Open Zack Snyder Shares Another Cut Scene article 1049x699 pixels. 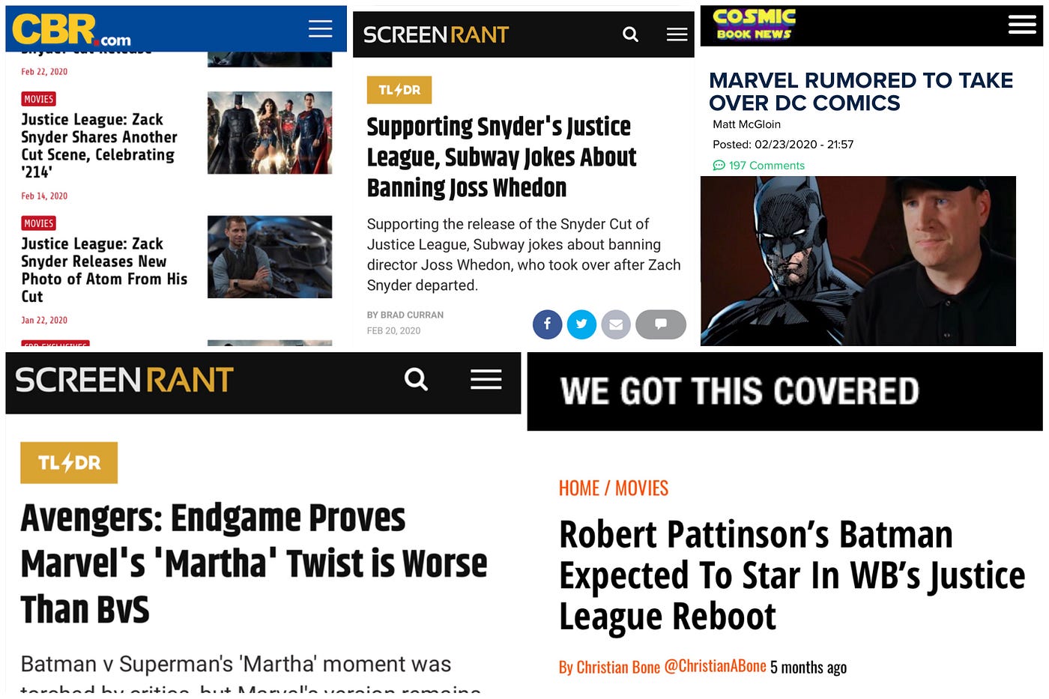click(99, 145)
